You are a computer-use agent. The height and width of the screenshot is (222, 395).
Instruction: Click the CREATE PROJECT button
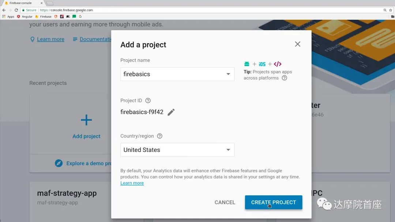pos(274,202)
